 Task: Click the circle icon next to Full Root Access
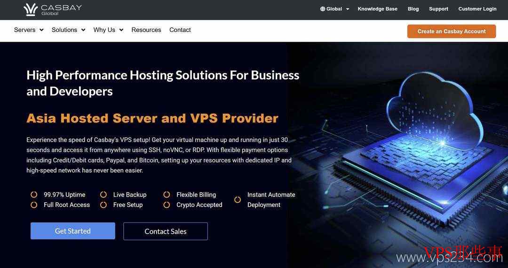34,205
